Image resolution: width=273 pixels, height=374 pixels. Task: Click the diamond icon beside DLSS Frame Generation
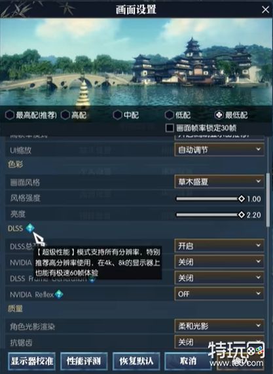[92, 280]
